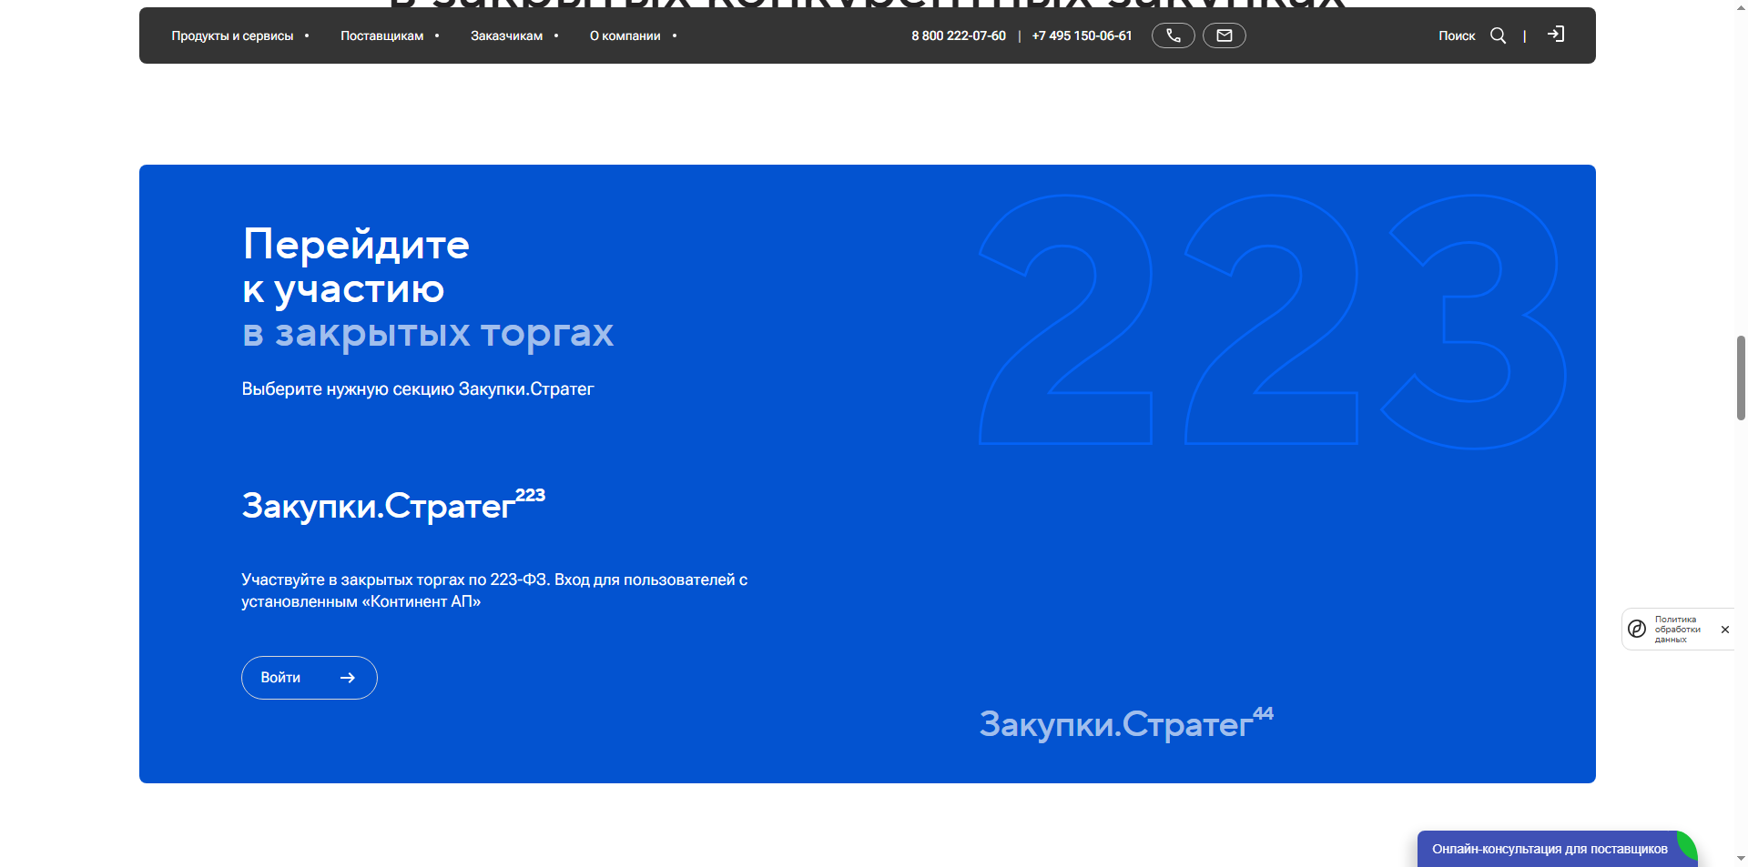Select the Закупки.Стратег 223 section heading
1748x867 pixels.
coord(393,505)
